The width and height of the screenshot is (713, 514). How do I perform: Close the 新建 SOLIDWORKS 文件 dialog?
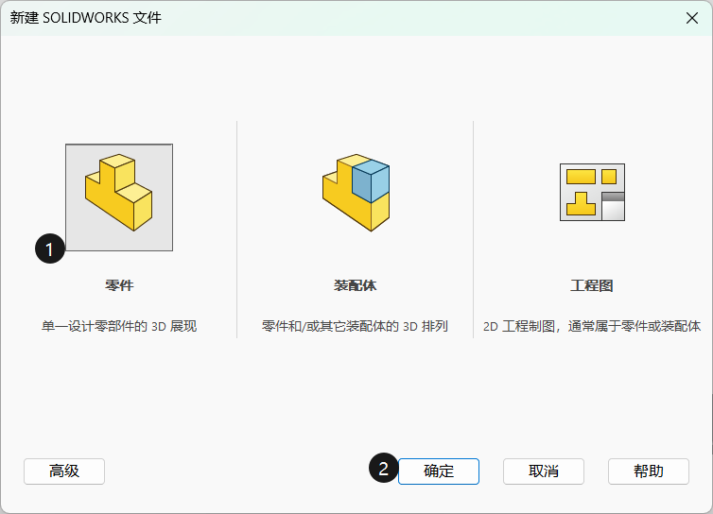tap(690, 18)
